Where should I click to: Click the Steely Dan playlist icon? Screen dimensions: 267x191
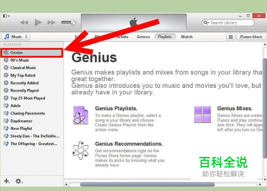(6, 136)
